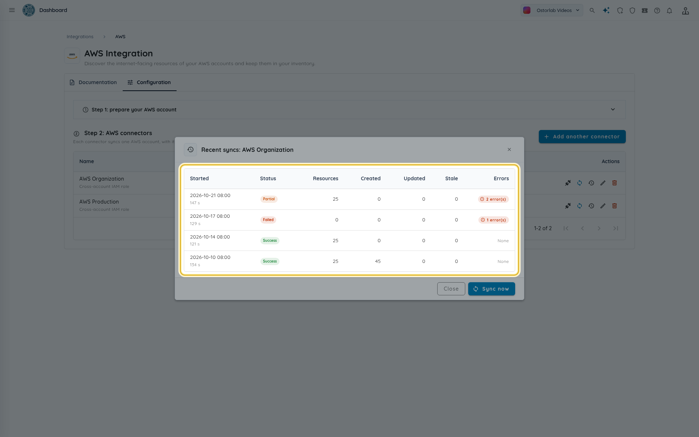The width and height of the screenshot is (699, 437).
Task: Select the 2026-10-10 08:00 sync row
Action: [x=349, y=261]
